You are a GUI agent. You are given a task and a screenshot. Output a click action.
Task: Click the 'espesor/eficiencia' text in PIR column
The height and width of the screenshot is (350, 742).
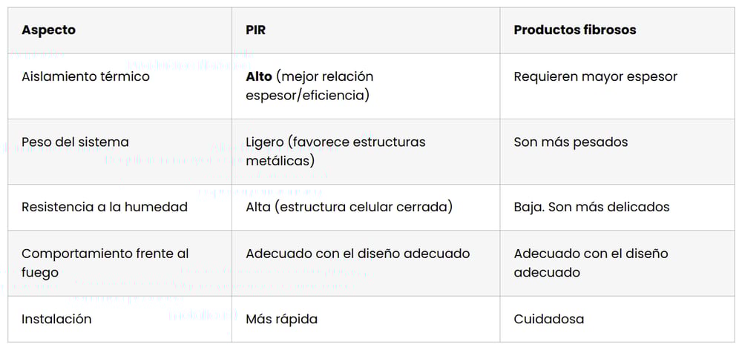coord(307,96)
